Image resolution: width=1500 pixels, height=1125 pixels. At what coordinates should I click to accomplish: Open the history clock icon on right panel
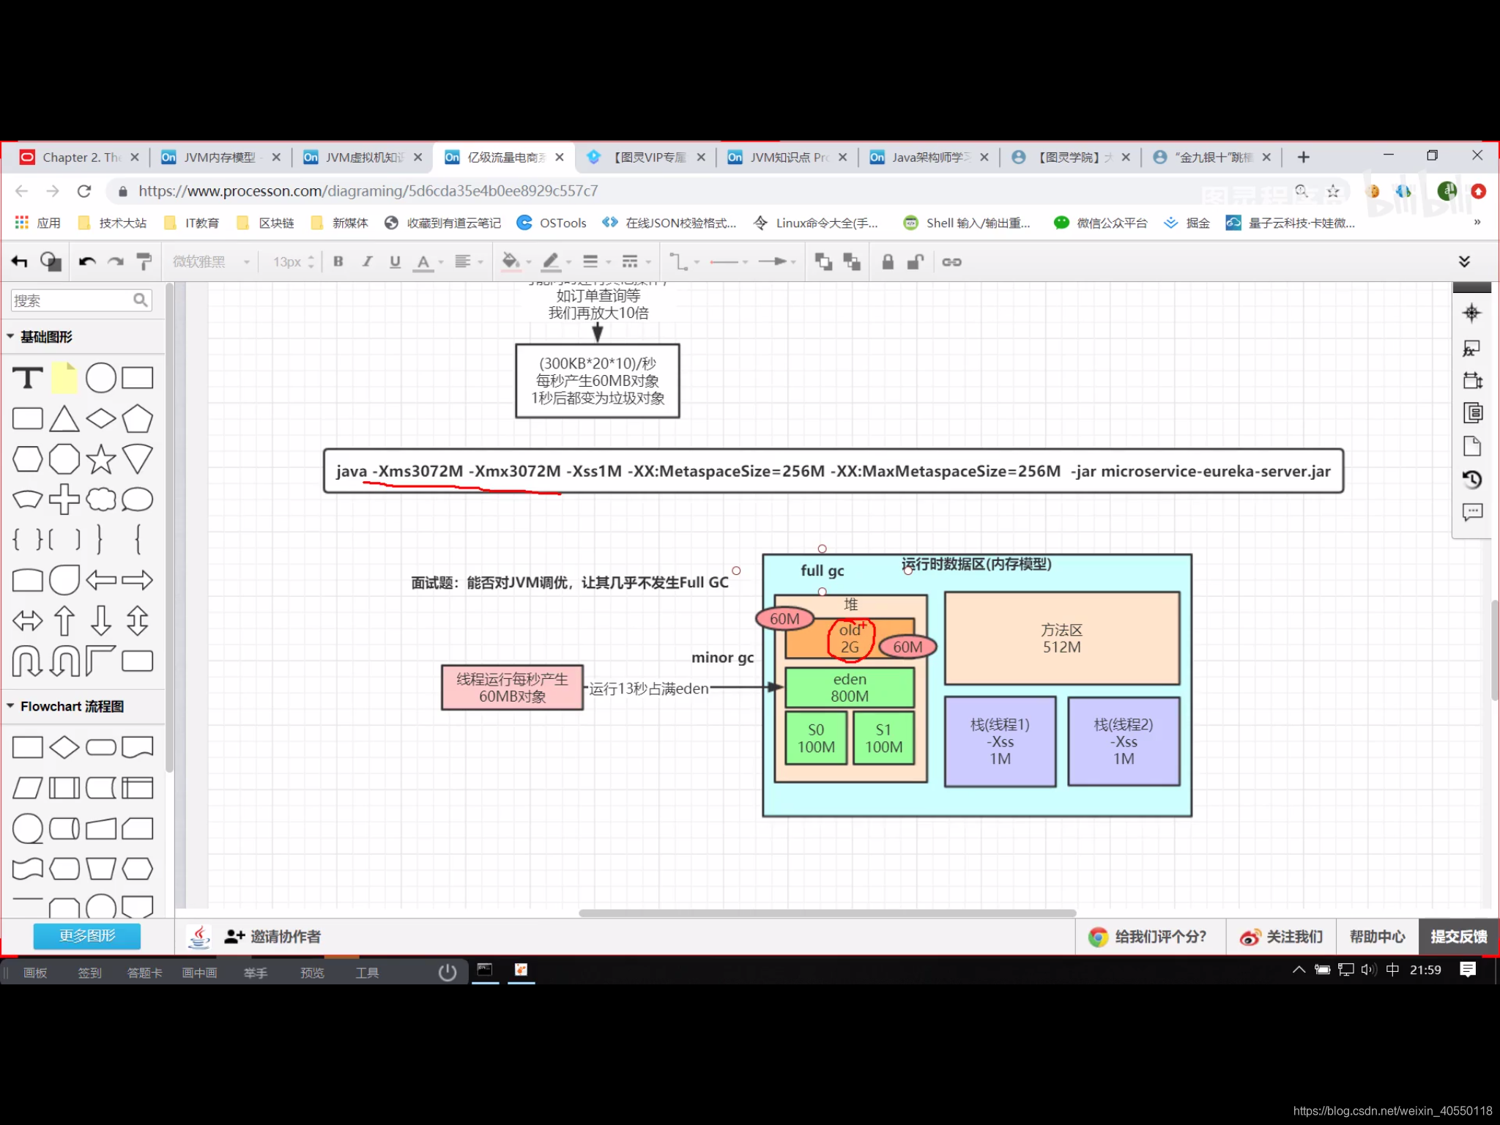point(1471,479)
